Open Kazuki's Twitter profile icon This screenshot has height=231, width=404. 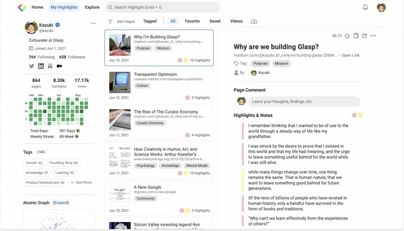pos(31,66)
